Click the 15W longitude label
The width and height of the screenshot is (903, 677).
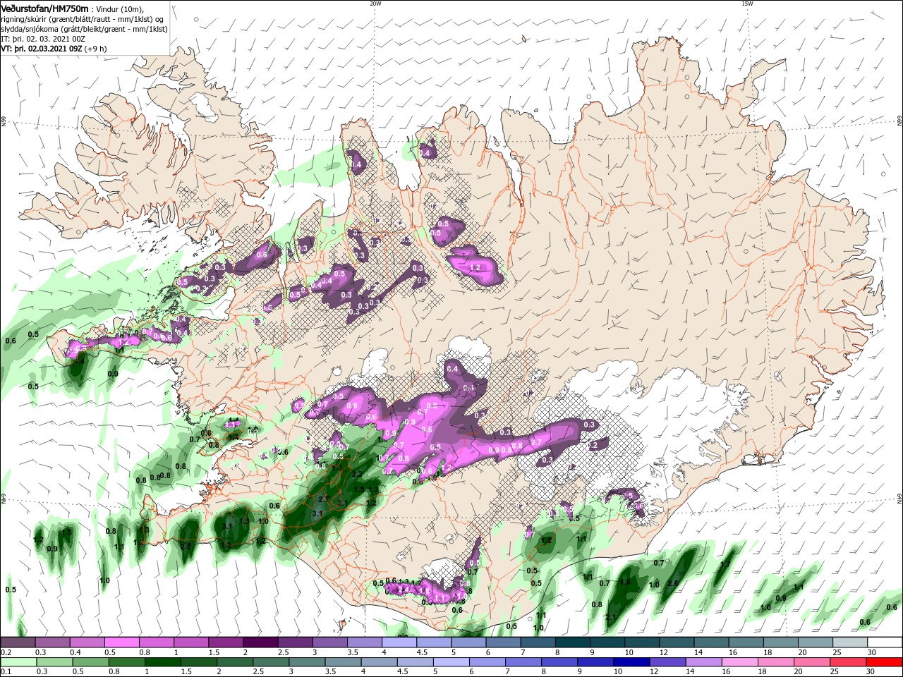(x=747, y=4)
